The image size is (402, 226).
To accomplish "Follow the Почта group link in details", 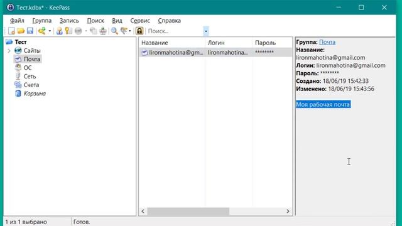I will click(x=327, y=42).
